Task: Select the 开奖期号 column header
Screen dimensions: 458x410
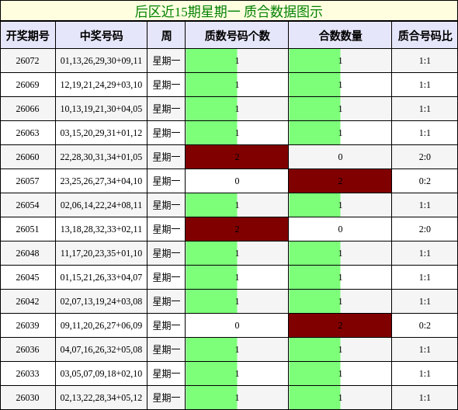Action: 28,36
